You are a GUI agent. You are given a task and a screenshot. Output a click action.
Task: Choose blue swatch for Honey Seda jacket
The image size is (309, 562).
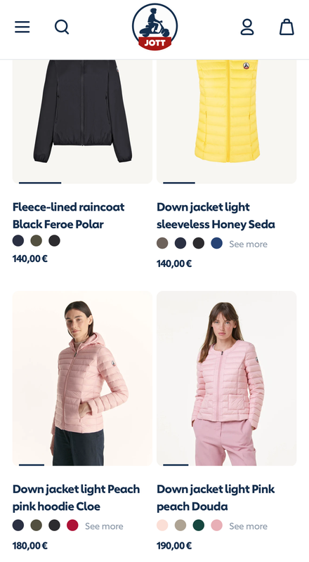(216, 243)
